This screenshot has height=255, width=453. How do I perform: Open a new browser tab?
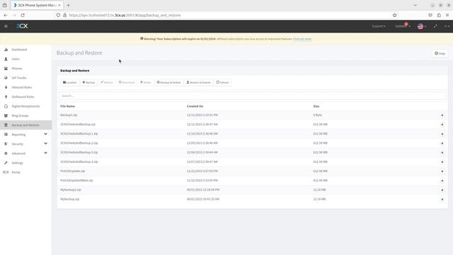[68, 5]
